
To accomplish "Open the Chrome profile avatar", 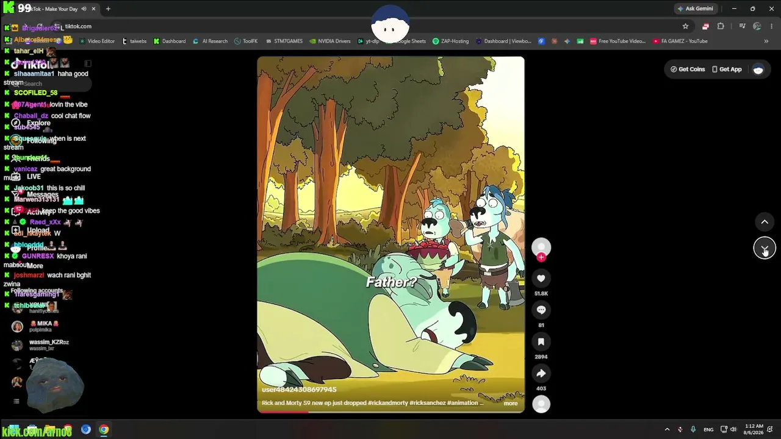I will click(x=757, y=26).
